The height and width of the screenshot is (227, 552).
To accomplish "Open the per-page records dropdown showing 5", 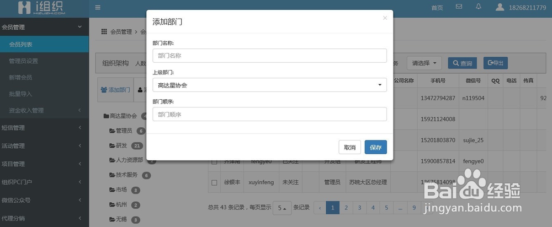I will click(x=282, y=208).
